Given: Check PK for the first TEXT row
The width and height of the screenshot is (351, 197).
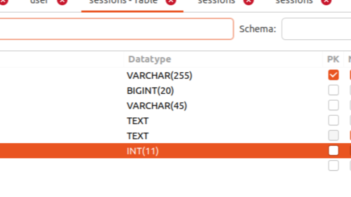Looking at the screenshot, I should 333,120.
